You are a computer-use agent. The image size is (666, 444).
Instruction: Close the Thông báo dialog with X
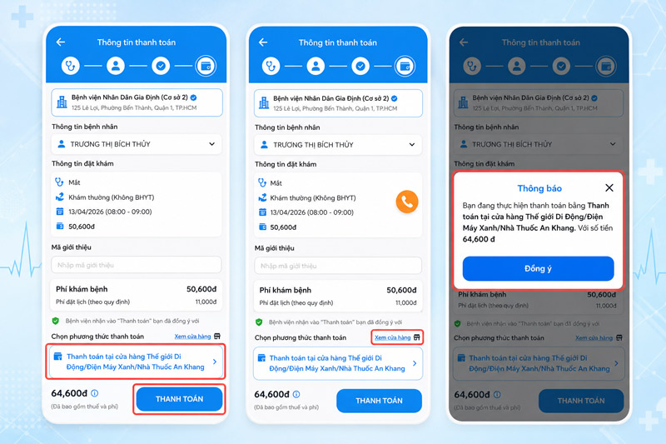pyautogui.click(x=609, y=187)
